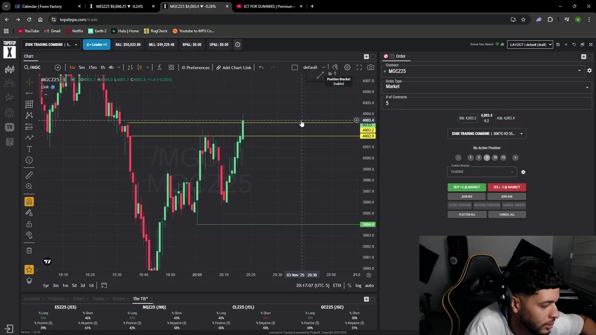Select the candles chart style icon
The width and height of the screenshot is (596, 335).
[x=139, y=67]
